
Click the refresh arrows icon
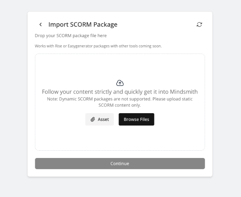click(199, 25)
